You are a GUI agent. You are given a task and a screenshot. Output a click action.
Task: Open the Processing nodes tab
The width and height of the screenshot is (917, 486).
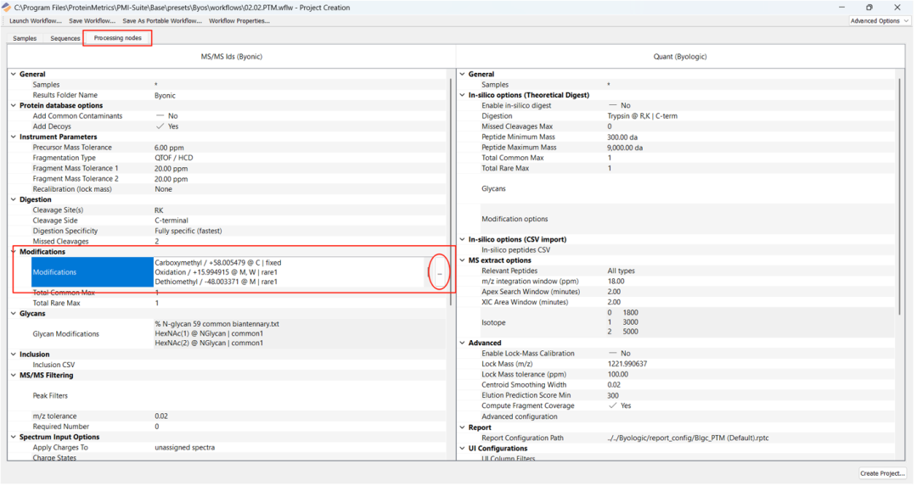(x=118, y=38)
